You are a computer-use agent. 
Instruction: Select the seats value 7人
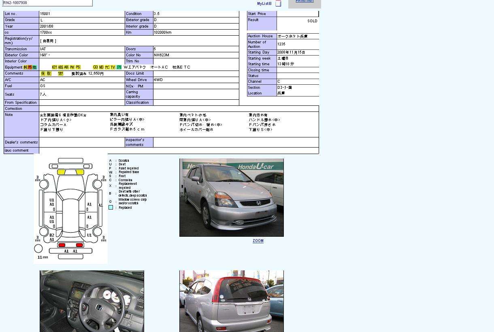(43, 94)
